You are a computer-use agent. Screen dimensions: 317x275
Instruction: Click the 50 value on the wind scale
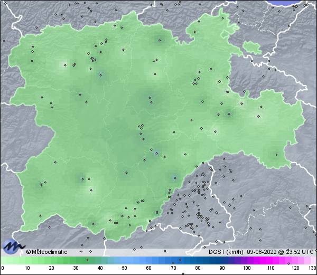pos(124,268)
